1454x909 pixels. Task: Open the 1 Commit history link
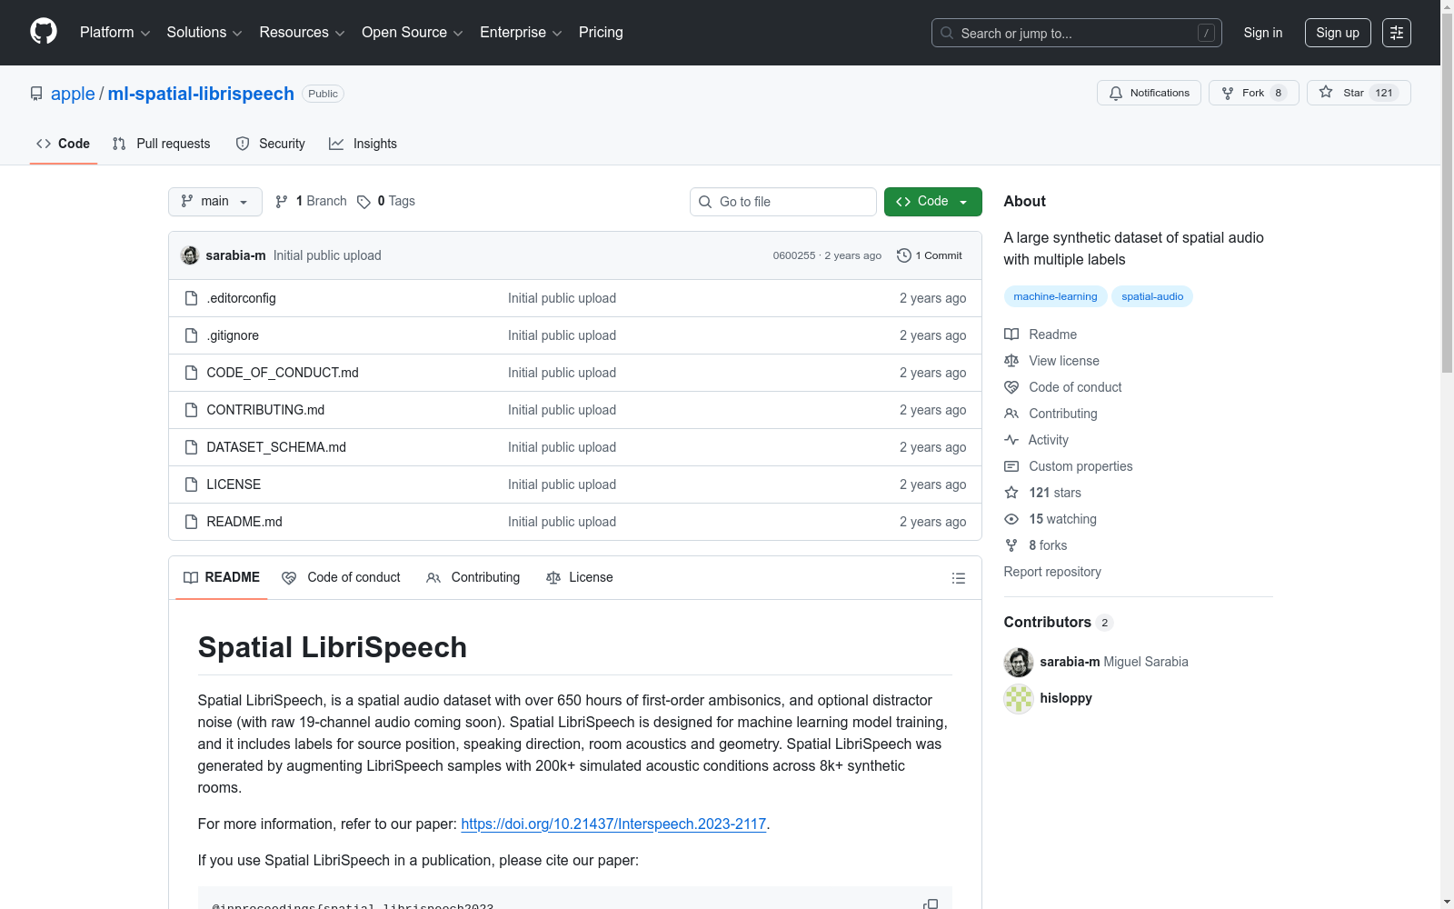929,255
